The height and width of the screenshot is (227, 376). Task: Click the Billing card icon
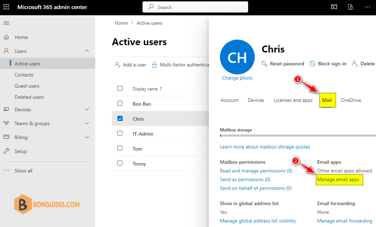click(x=7, y=137)
